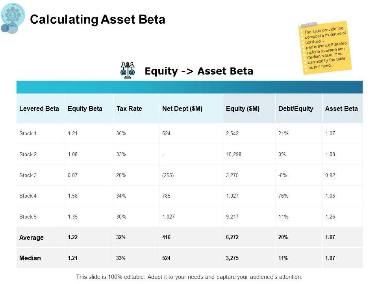This screenshot has width=378, height=284.
Task: Select the Stock 1 row label
Action: click(x=28, y=134)
